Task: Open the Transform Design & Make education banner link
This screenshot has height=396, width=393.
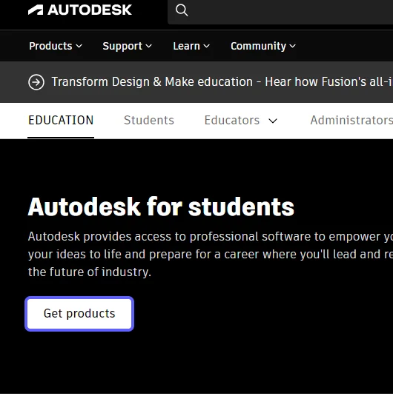Action: click(222, 82)
